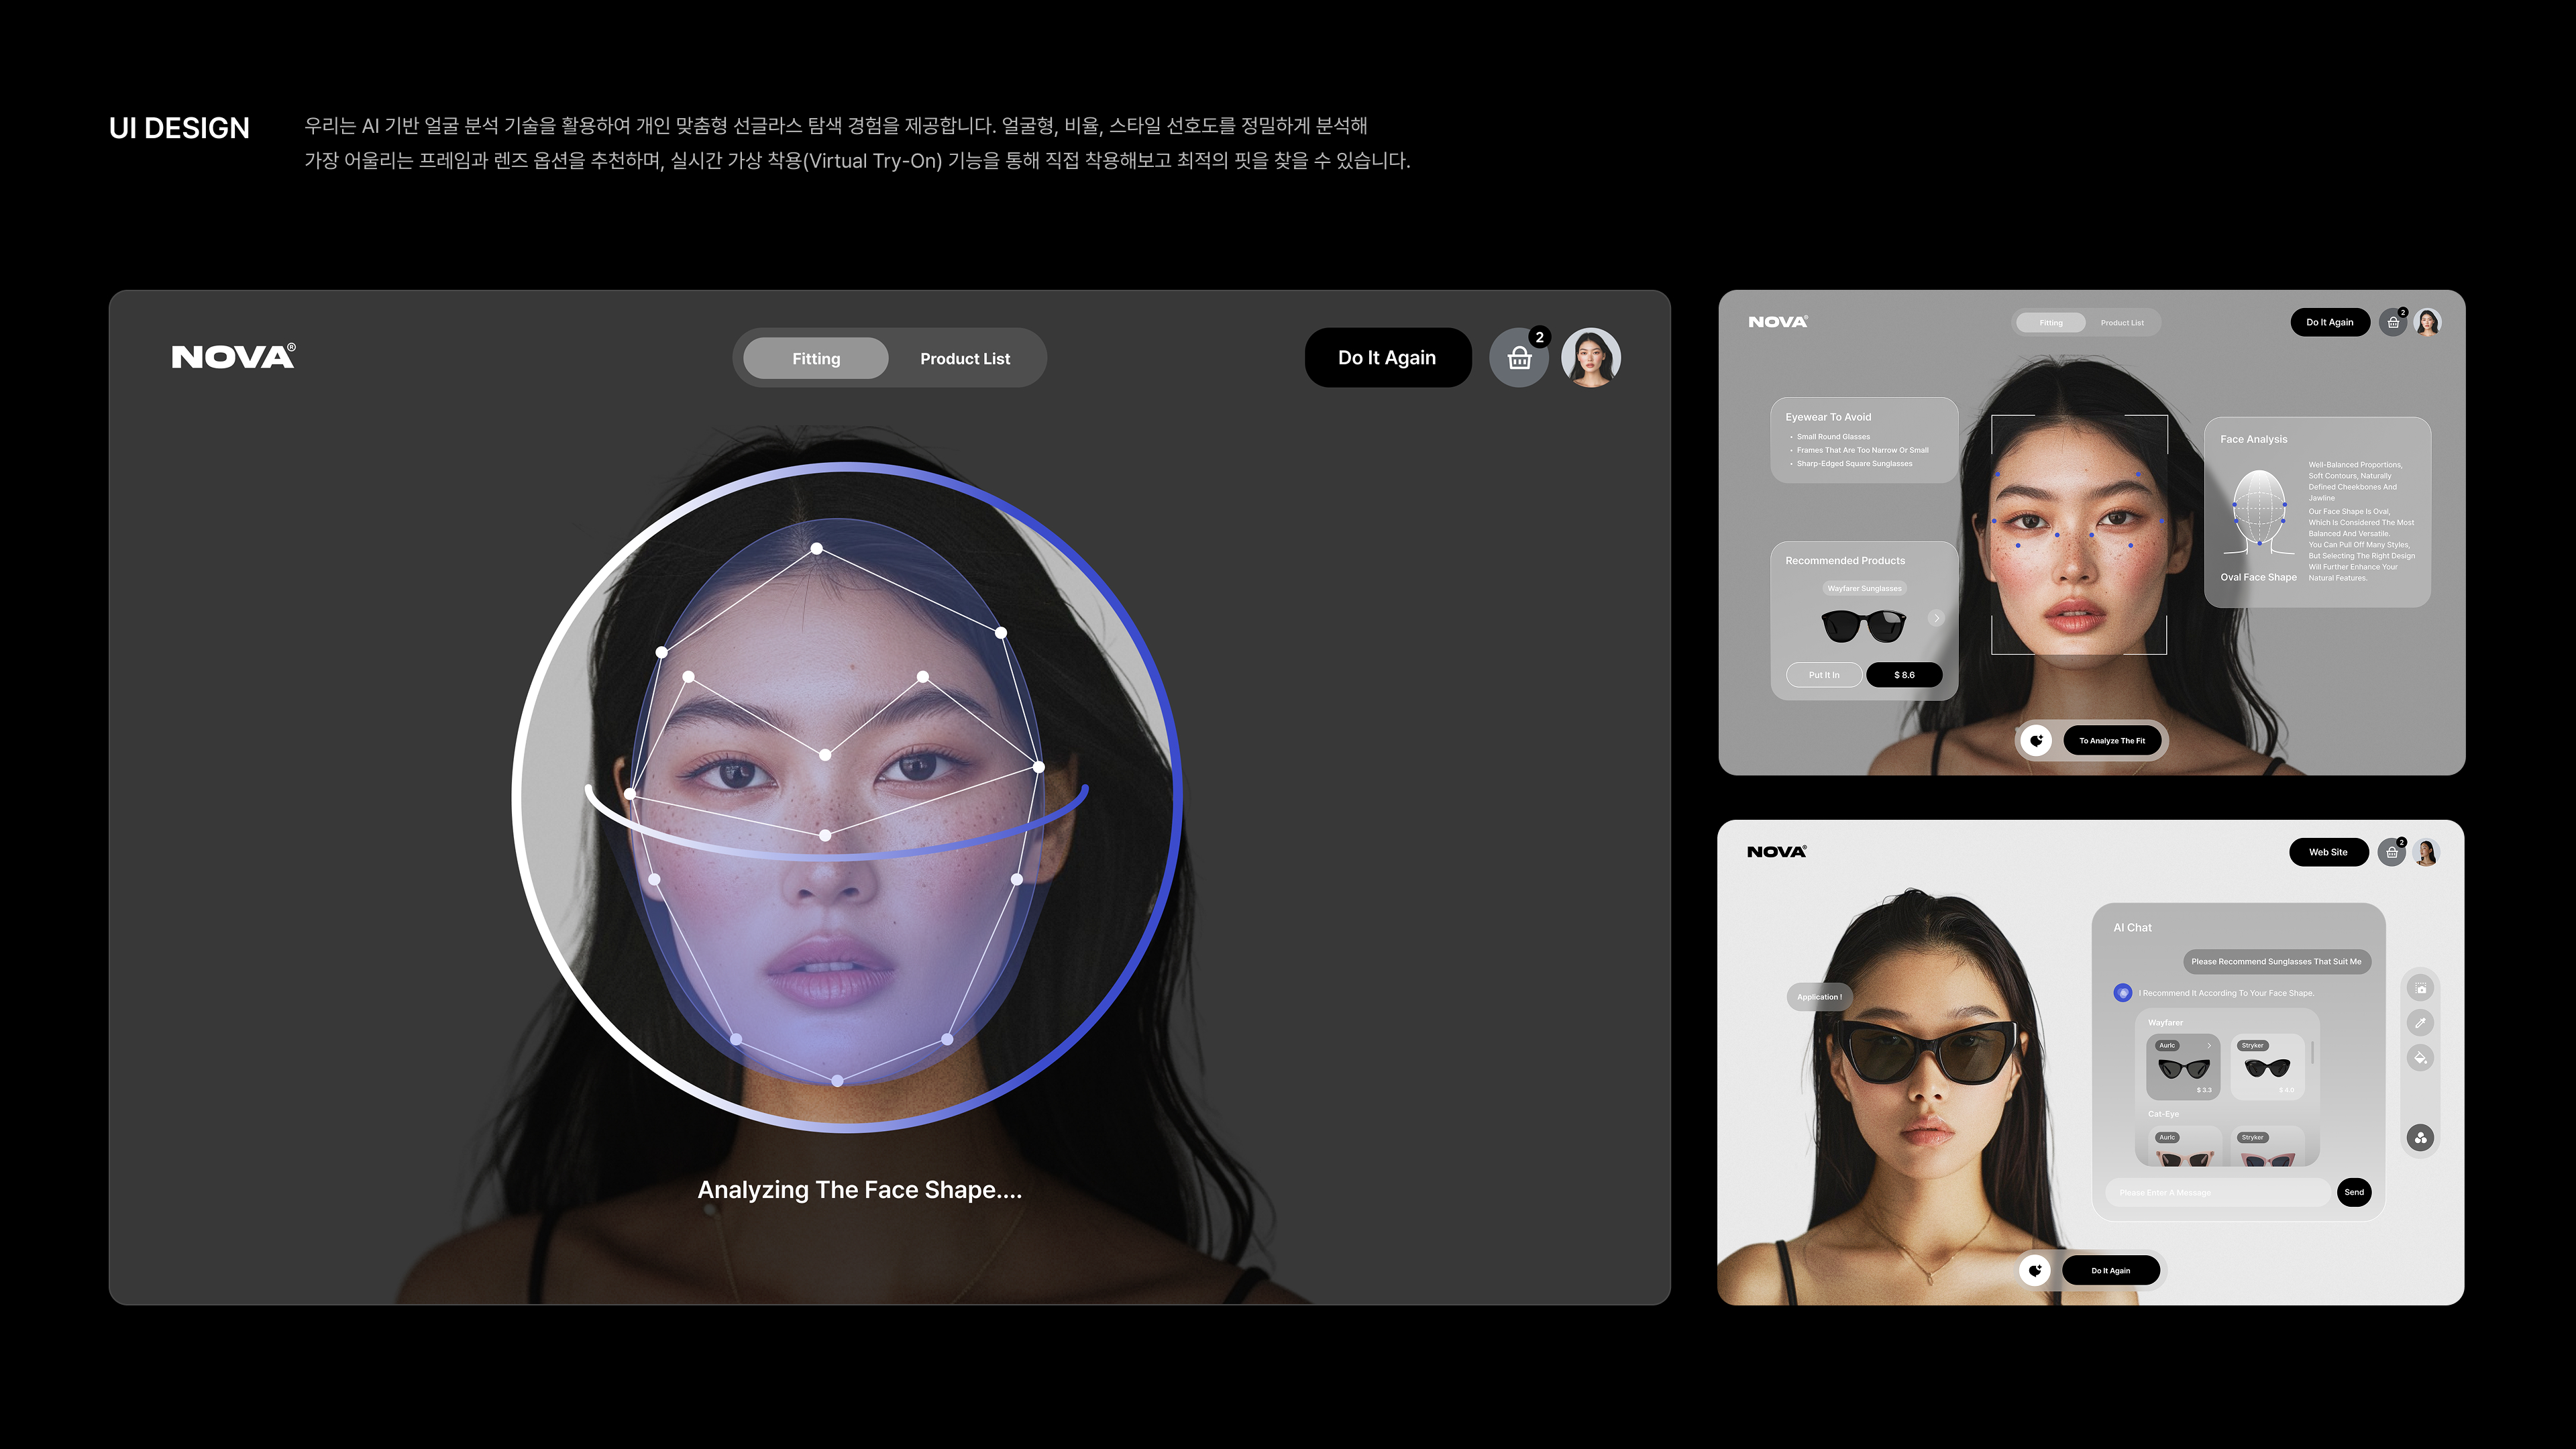Open the small Product List tab in the gray panel
Viewport: 2576px width, 1449px height.
pyautogui.click(x=2122, y=323)
